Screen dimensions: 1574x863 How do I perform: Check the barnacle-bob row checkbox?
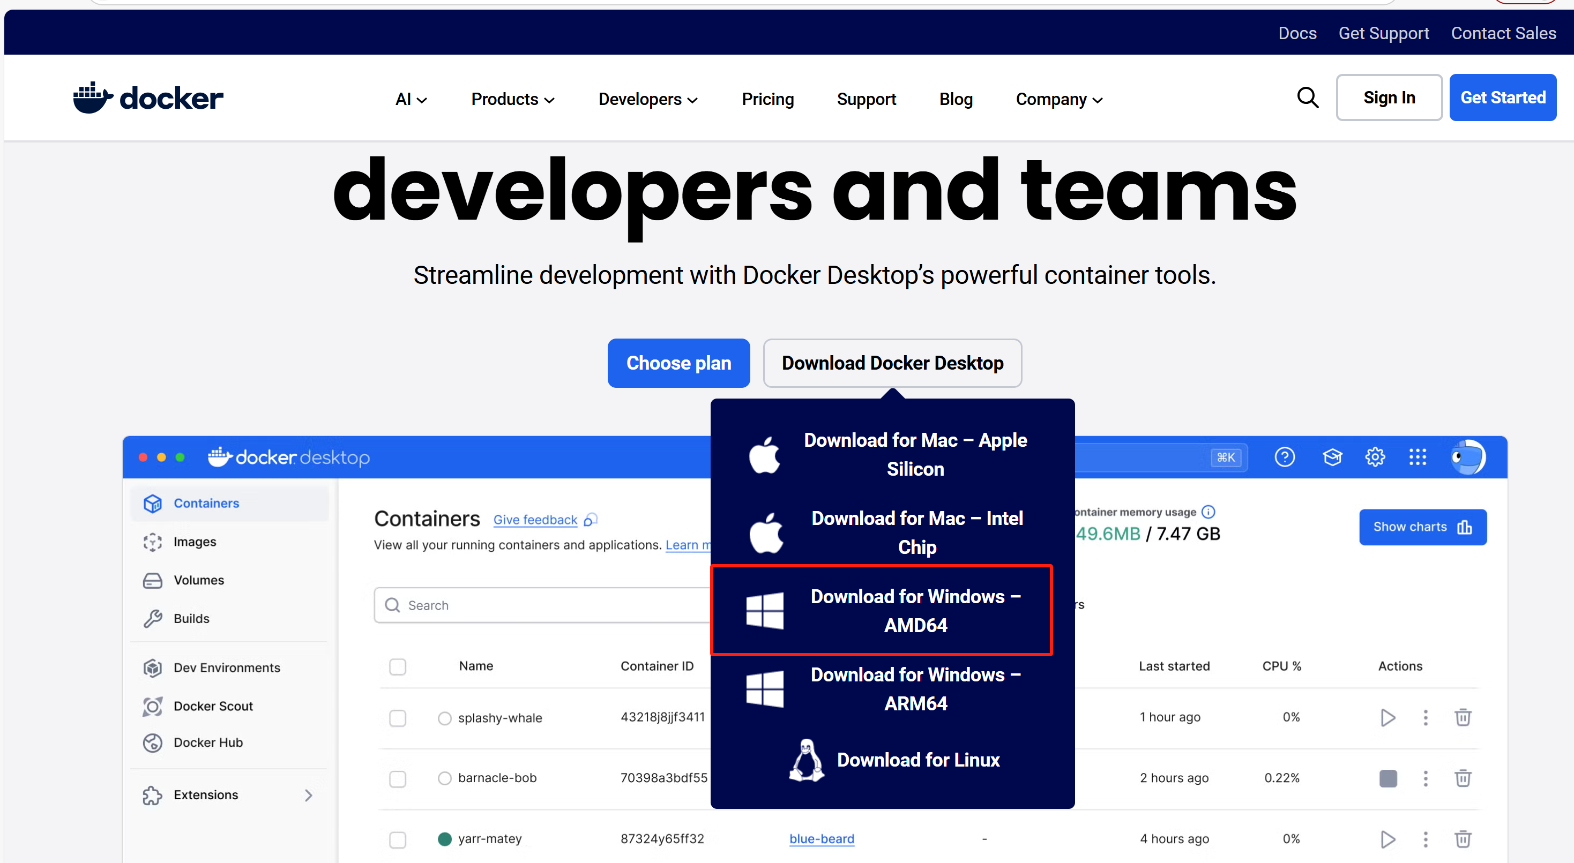tap(398, 779)
